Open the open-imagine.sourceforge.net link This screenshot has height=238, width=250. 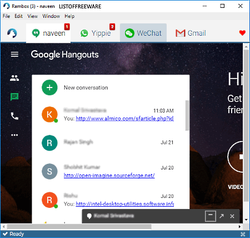[x=109, y=176]
